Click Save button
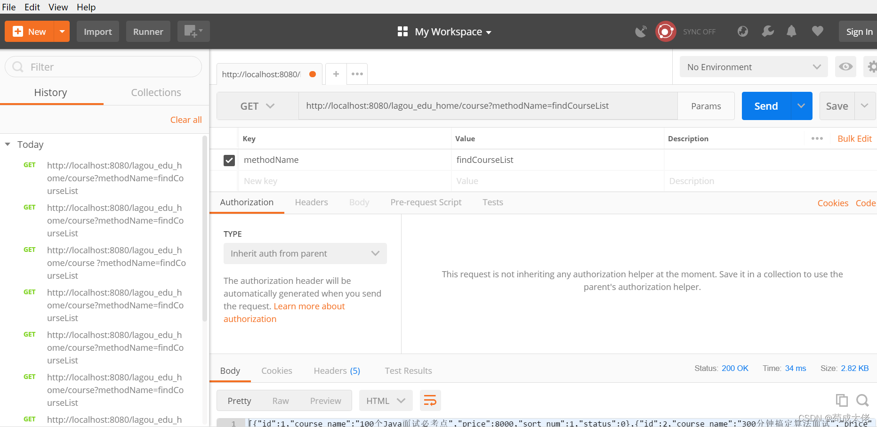 [837, 106]
